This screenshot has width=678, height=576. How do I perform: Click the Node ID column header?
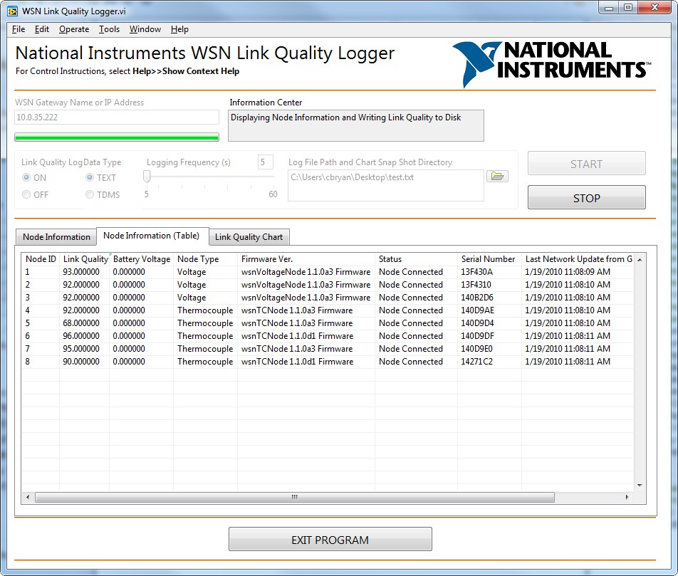pyautogui.click(x=41, y=259)
